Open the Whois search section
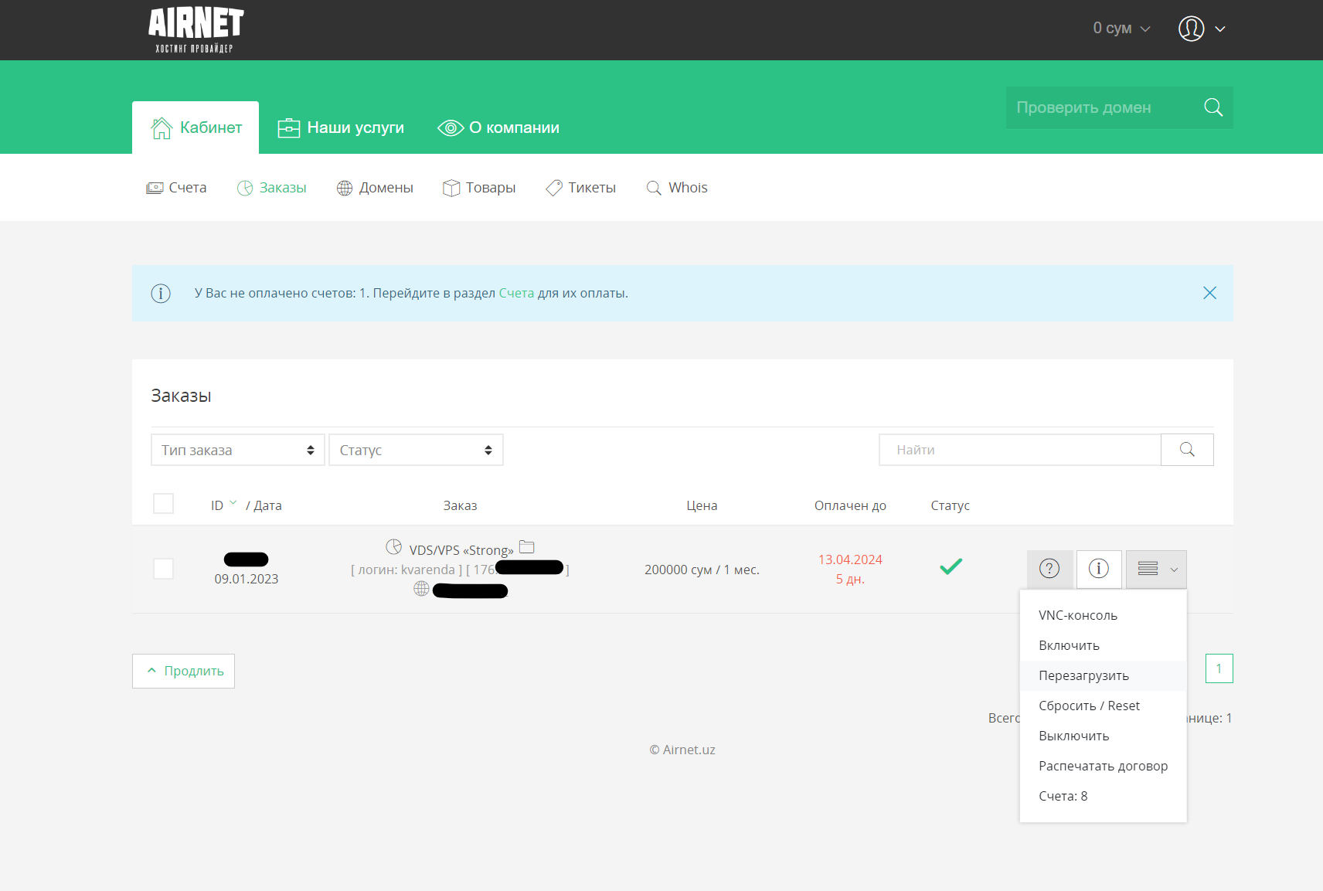The image size is (1323, 891). [676, 187]
